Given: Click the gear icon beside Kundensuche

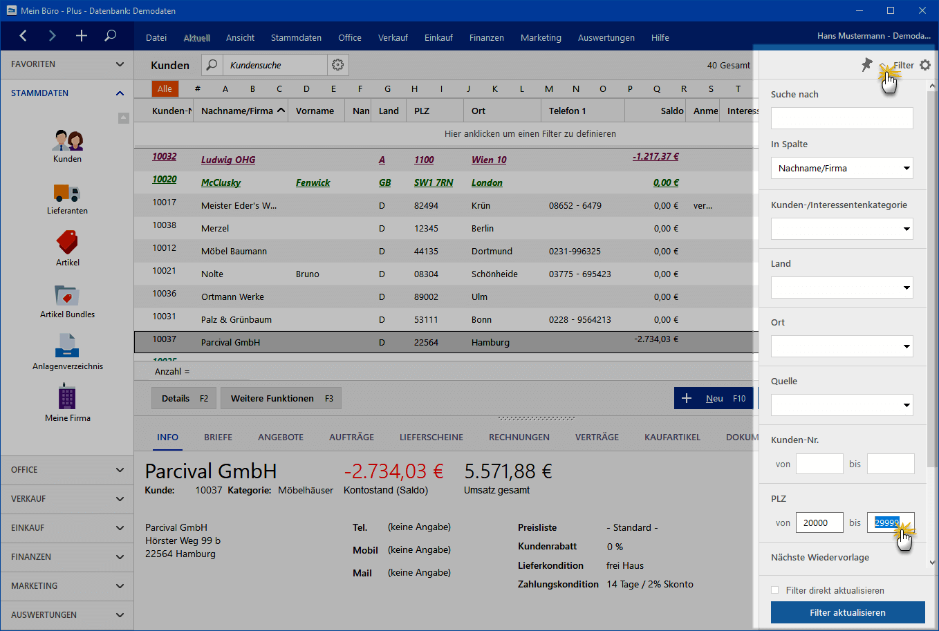Looking at the screenshot, I should pos(337,65).
